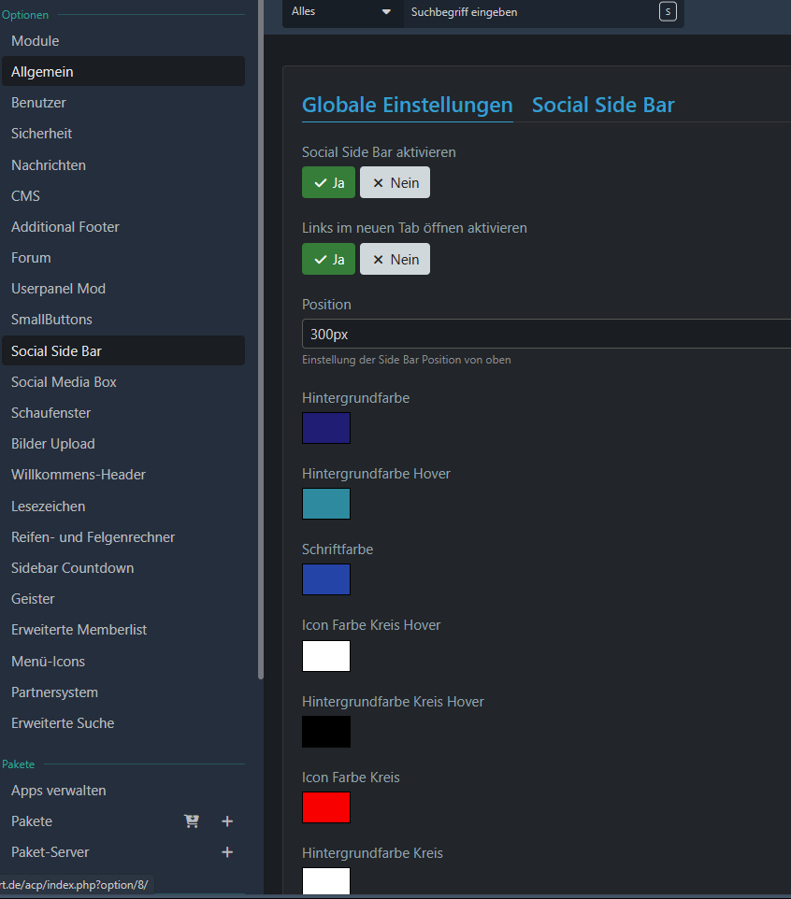
Task: Go to Sicherheit in the sidebar
Action: click(x=42, y=134)
